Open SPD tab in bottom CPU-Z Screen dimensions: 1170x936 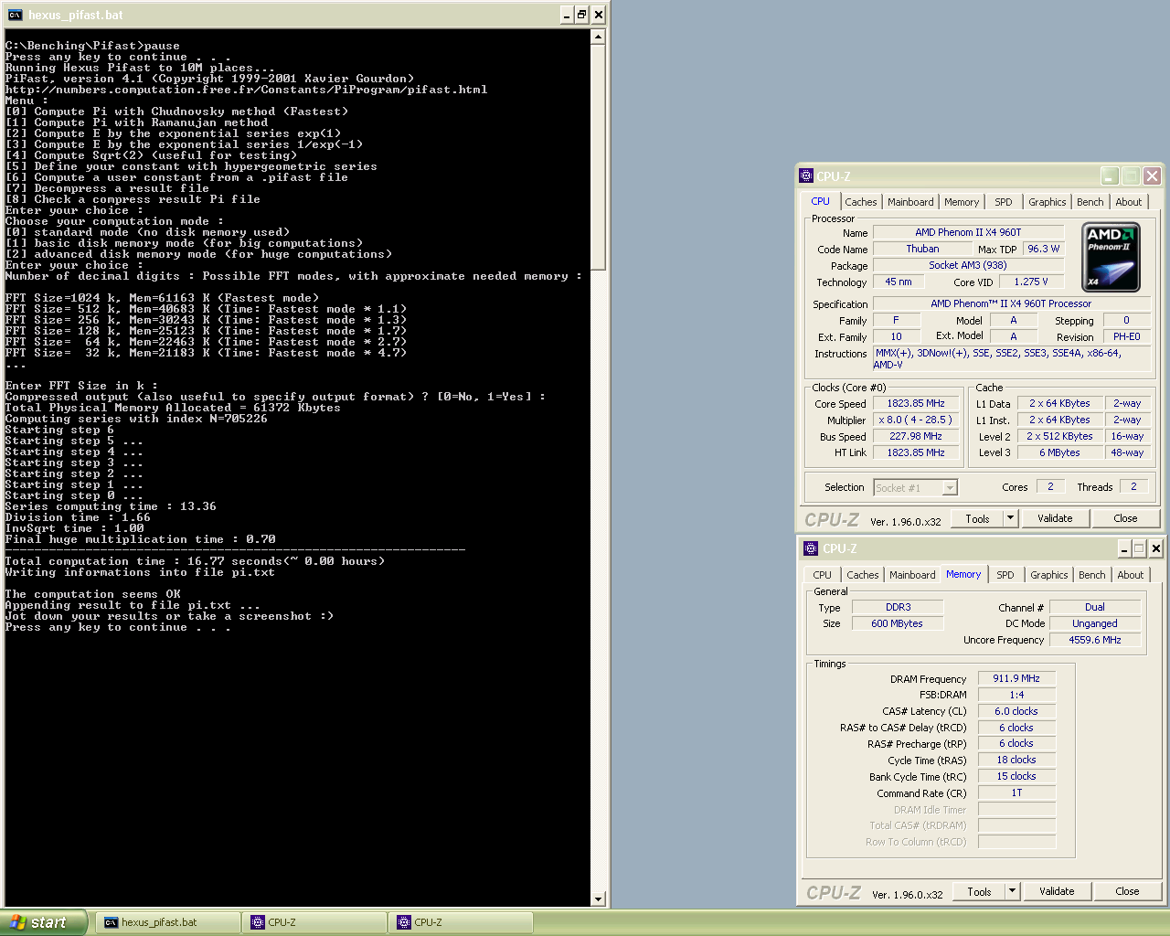click(x=1005, y=575)
